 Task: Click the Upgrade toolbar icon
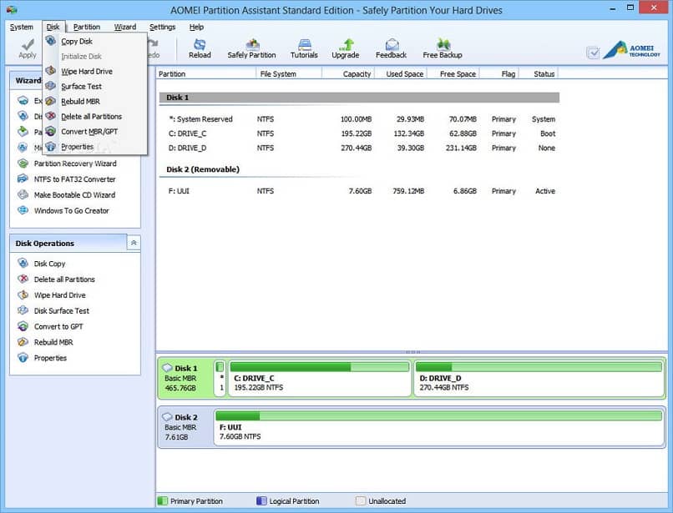pos(345,48)
